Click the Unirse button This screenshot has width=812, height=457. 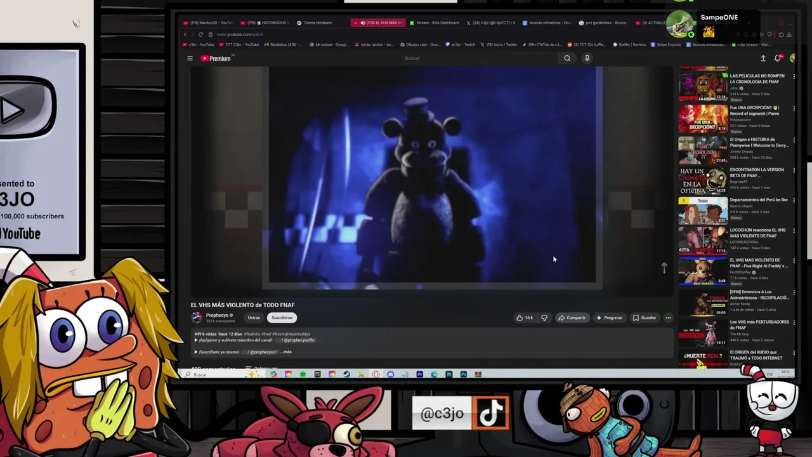pyautogui.click(x=254, y=317)
